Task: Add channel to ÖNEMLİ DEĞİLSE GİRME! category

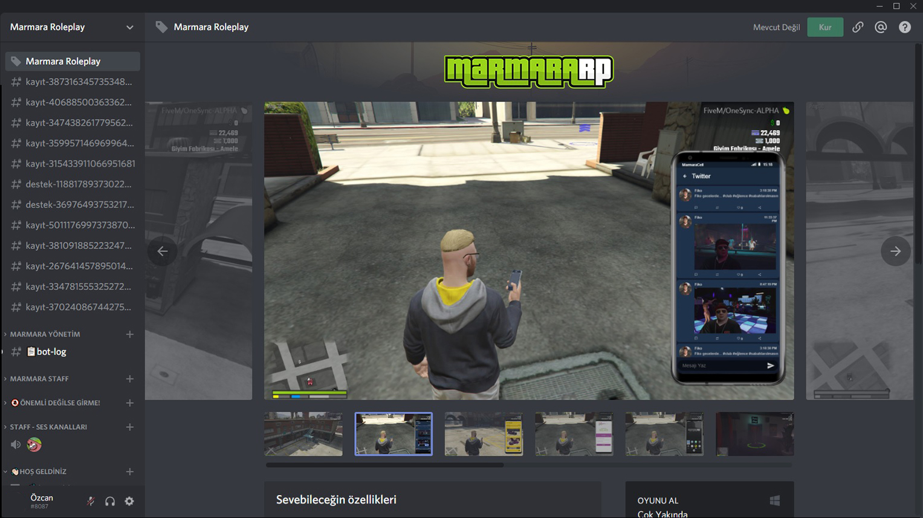Action: coord(129,403)
